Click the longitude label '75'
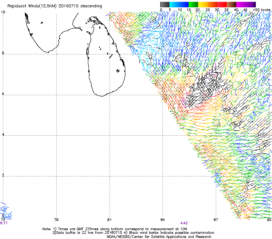Image resolution: width=272 pixels, height=239 pixels. pyautogui.click(x=3, y=220)
